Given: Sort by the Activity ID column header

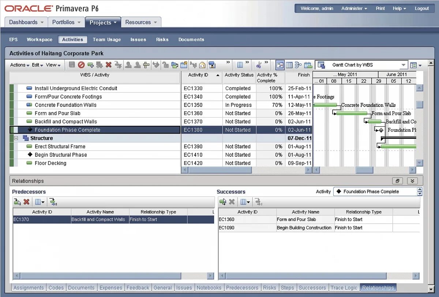Looking at the screenshot, I should (202, 78).
